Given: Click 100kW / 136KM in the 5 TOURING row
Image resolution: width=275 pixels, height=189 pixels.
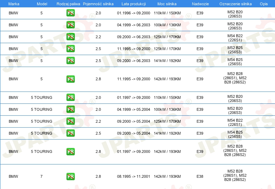Looking at the screenshot, I should tap(167, 109).
